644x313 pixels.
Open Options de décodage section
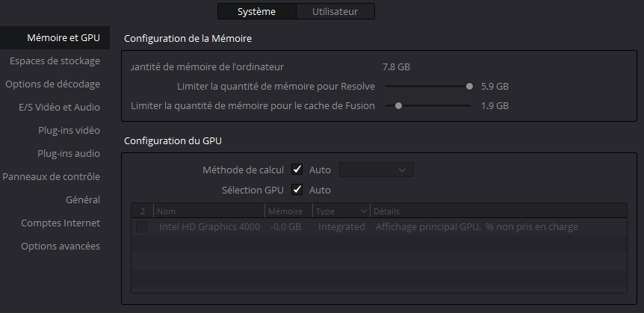[x=52, y=84]
